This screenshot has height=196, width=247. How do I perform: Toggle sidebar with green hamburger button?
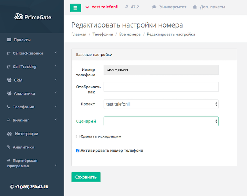click(x=75, y=7)
